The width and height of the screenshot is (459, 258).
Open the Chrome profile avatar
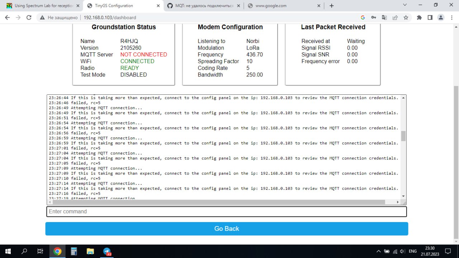[441, 17]
